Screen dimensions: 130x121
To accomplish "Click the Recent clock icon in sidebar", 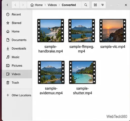I will click(x=8, y=14).
